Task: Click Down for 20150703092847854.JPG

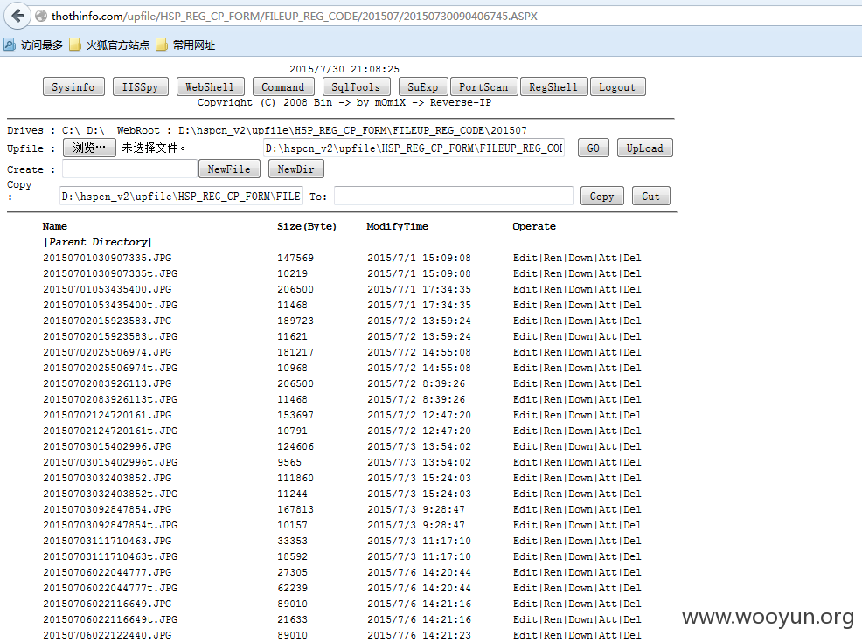Action: coord(580,509)
